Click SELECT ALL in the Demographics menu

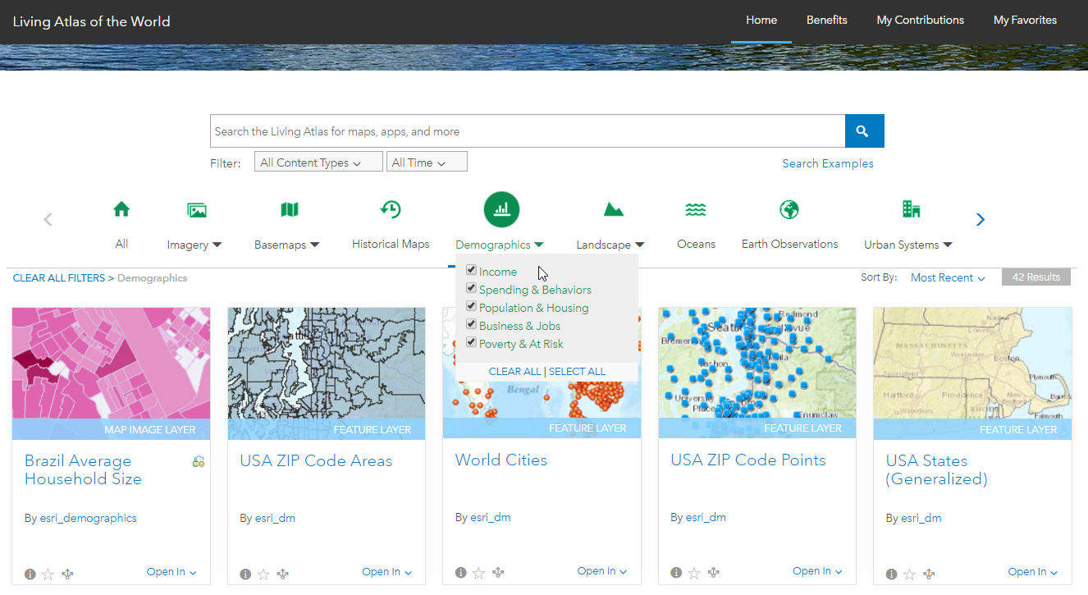[x=577, y=372]
